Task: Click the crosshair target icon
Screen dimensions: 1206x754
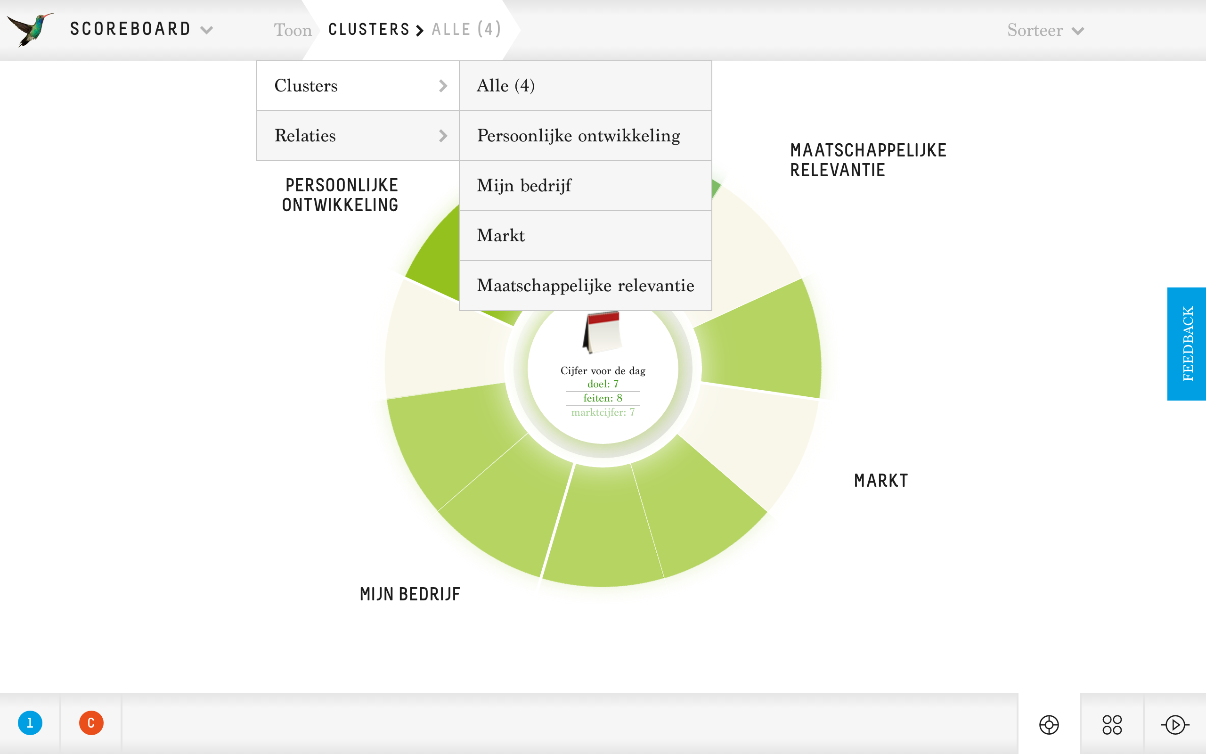Action: click(x=1049, y=725)
